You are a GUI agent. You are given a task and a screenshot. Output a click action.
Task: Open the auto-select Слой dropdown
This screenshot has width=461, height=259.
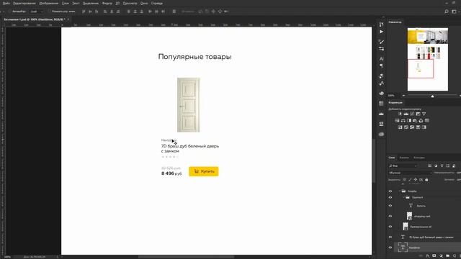coord(37,12)
